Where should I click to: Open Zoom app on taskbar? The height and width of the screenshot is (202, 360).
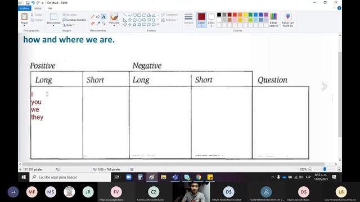(x=129, y=177)
